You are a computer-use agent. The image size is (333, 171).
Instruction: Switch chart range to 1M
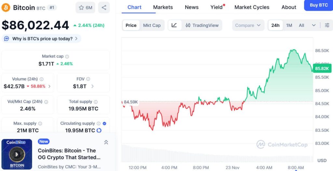pos(289,25)
